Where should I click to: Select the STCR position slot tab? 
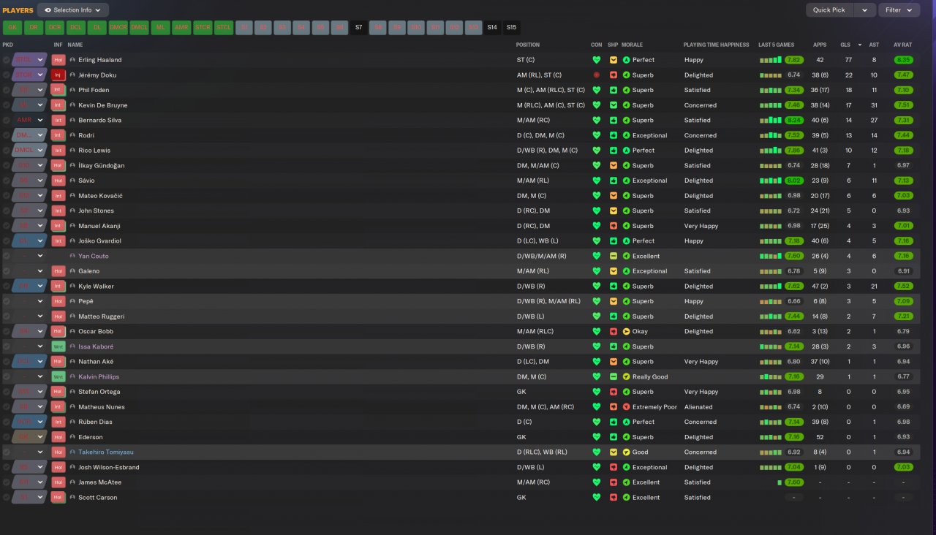coord(203,28)
